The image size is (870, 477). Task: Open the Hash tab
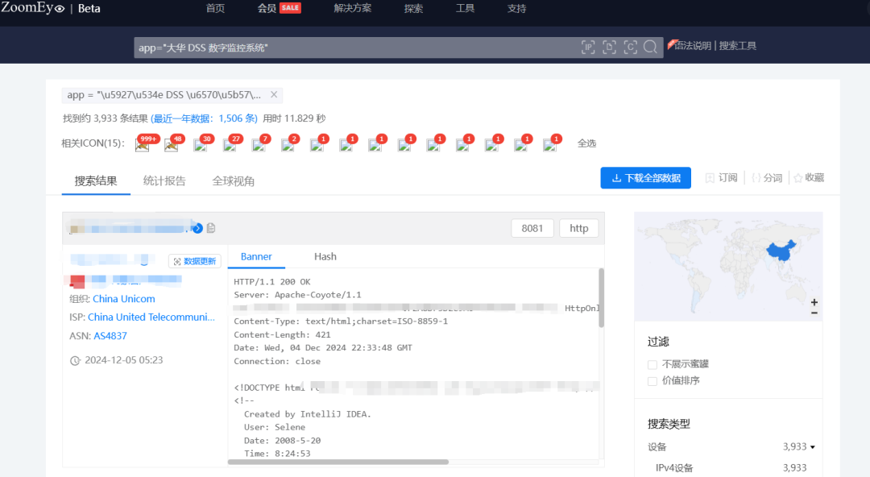point(325,256)
